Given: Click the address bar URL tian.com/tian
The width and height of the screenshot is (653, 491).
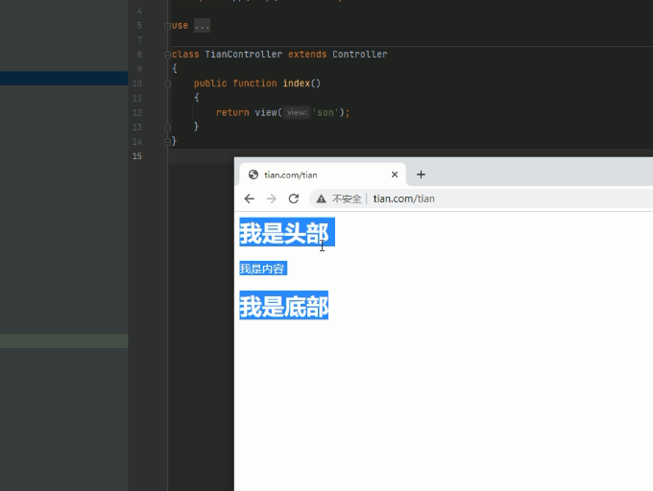Looking at the screenshot, I should pyautogui.click(x=404, y=199).
